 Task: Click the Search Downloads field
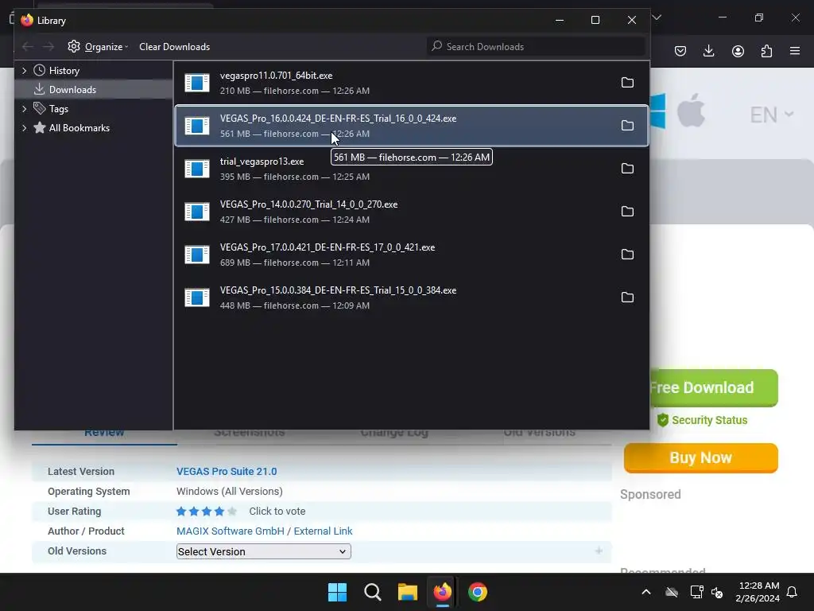(x=537, y=47)
